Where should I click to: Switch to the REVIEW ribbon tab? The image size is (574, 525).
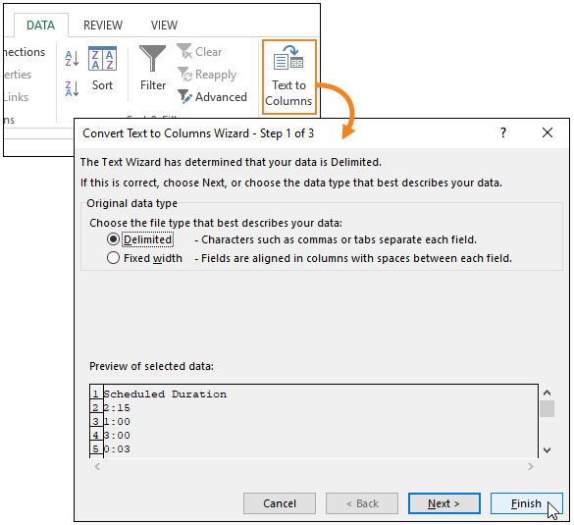click(103, 26)
